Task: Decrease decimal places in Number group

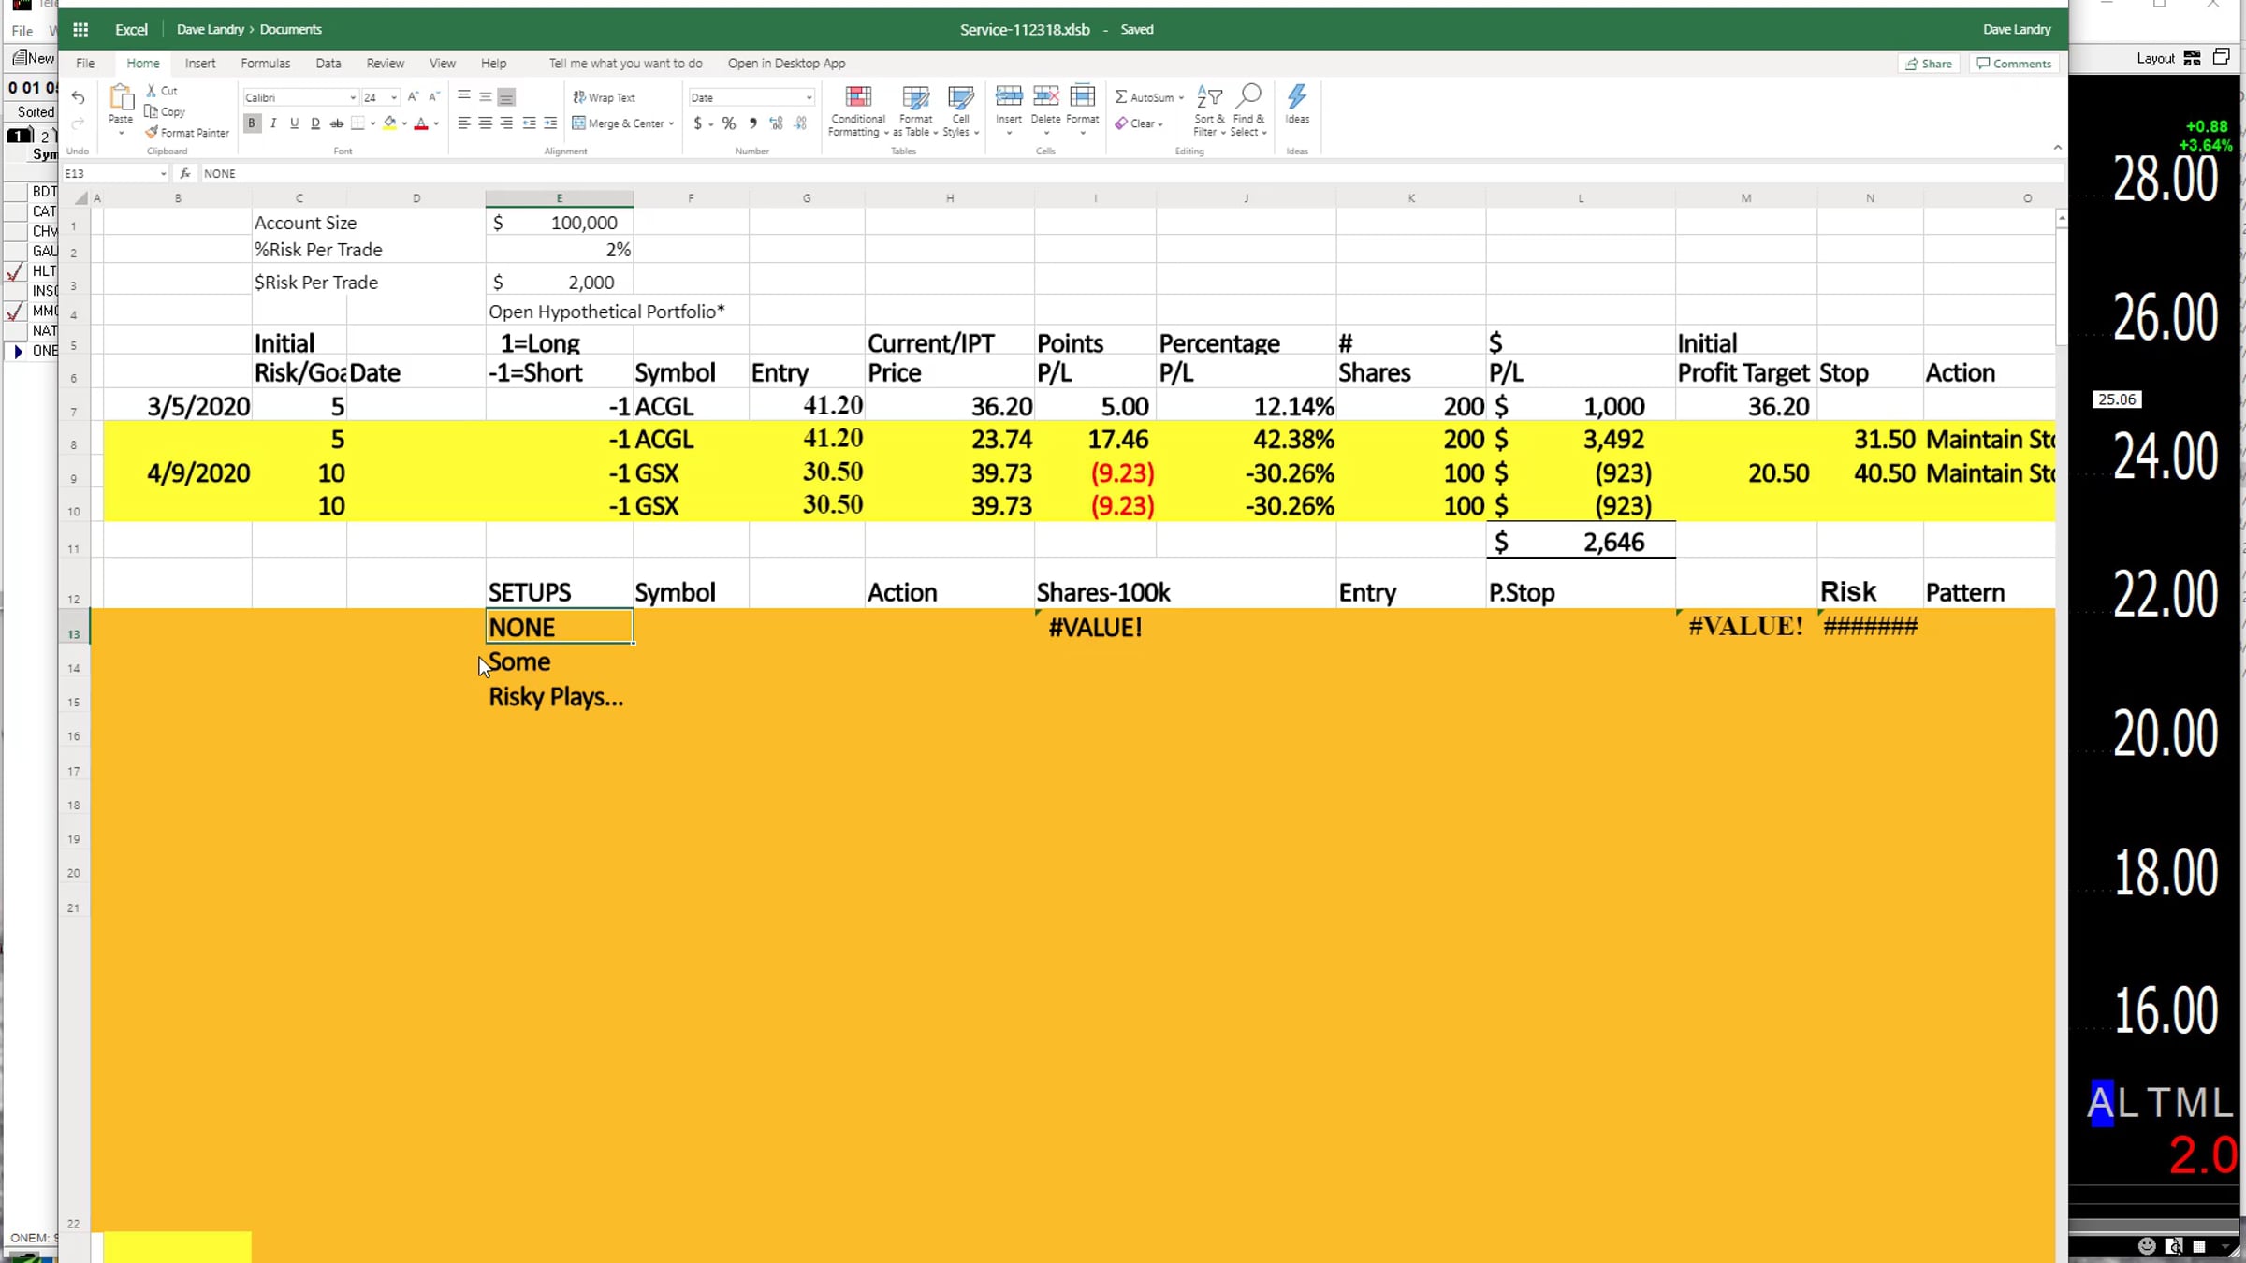Action: tap(800, 123)
